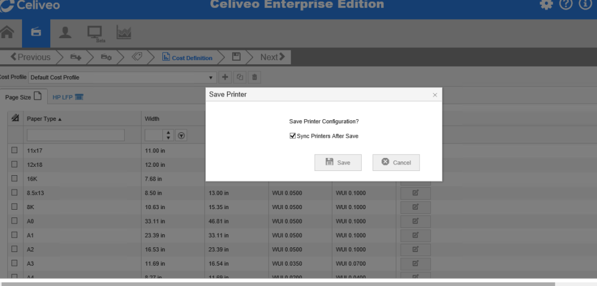Go to the add printer wizard step
This screenshot has width=597, height=286.
tap(76, 57)
